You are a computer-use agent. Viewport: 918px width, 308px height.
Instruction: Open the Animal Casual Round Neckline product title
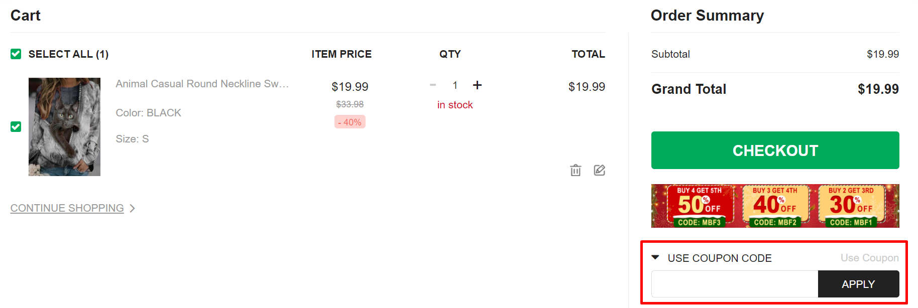click(202, 84)
